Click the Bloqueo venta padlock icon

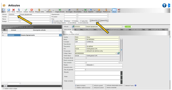pos(39,10)
